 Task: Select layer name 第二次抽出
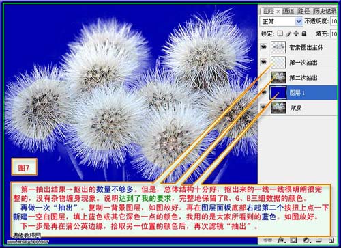point(303,78)
